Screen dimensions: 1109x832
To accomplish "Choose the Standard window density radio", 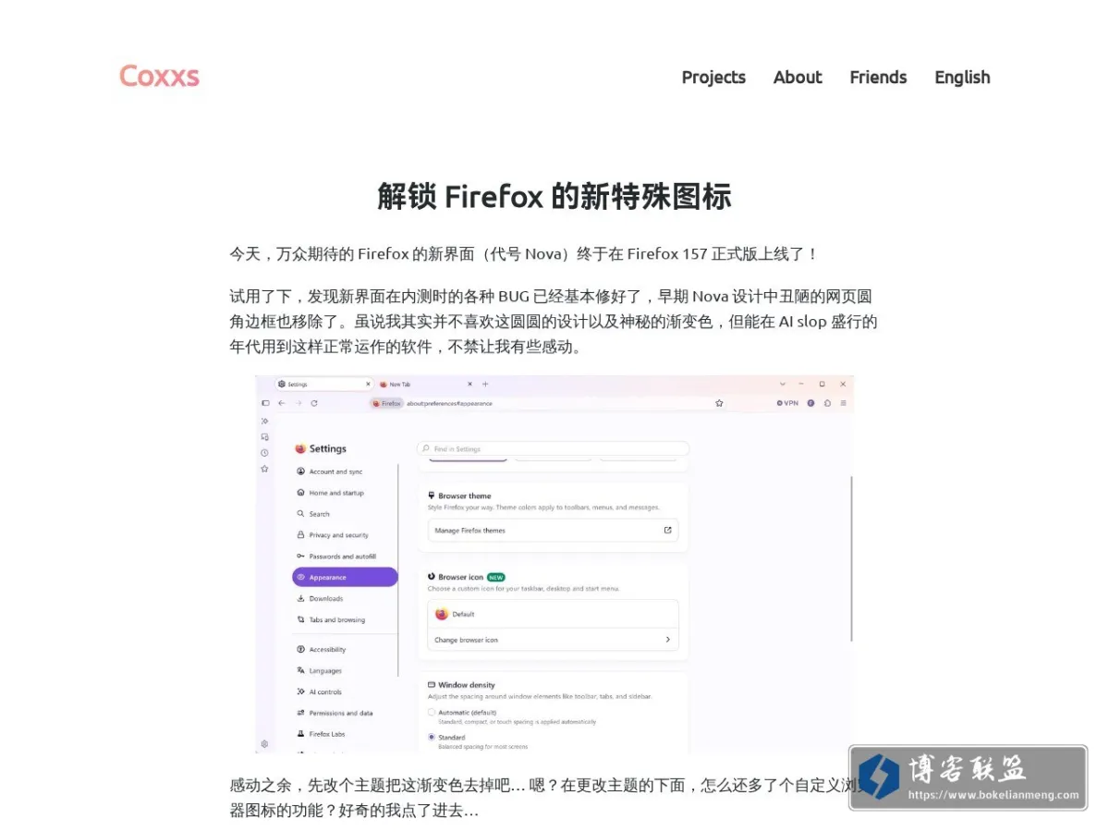I will click(x=432, y=738).
